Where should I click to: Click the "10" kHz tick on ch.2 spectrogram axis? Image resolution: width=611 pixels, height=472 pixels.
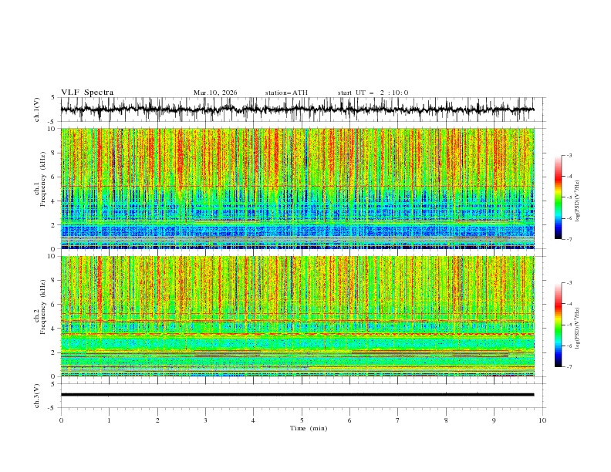52,256
